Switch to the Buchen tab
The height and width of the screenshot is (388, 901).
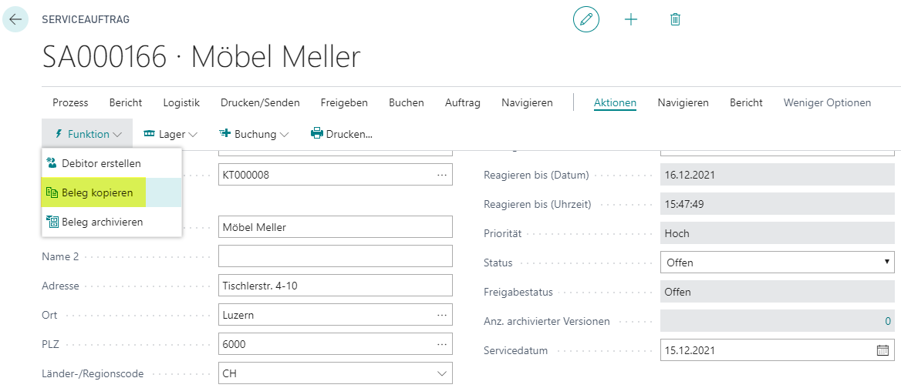click(407, 102)
